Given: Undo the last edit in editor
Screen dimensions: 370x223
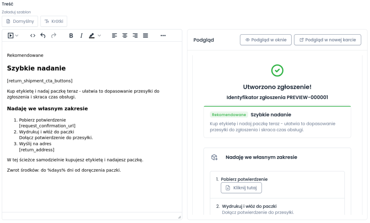Looking at the screenshot, I should 43,35.
